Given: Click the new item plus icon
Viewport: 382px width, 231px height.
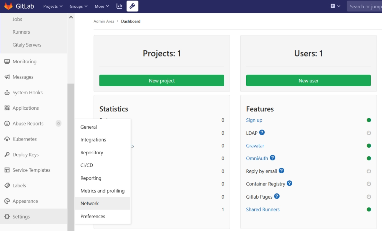Looking at the screenshot, I should [333, 6].
